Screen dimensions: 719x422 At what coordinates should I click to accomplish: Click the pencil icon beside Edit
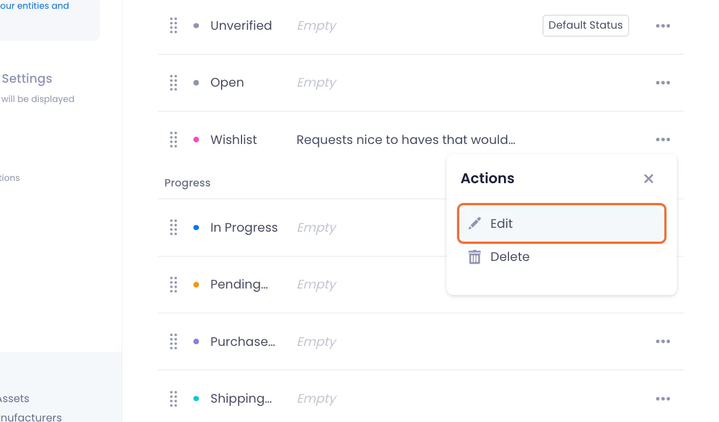(x=475, y=223)
